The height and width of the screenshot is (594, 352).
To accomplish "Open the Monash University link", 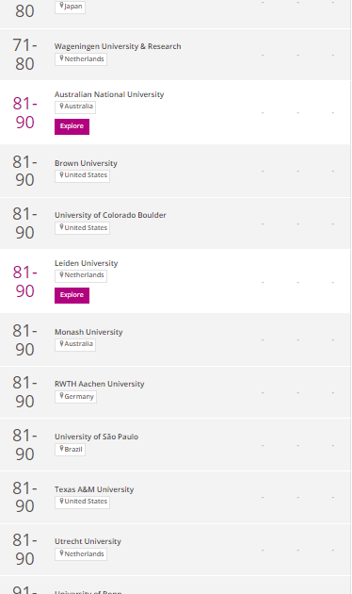I will (88, 332).
